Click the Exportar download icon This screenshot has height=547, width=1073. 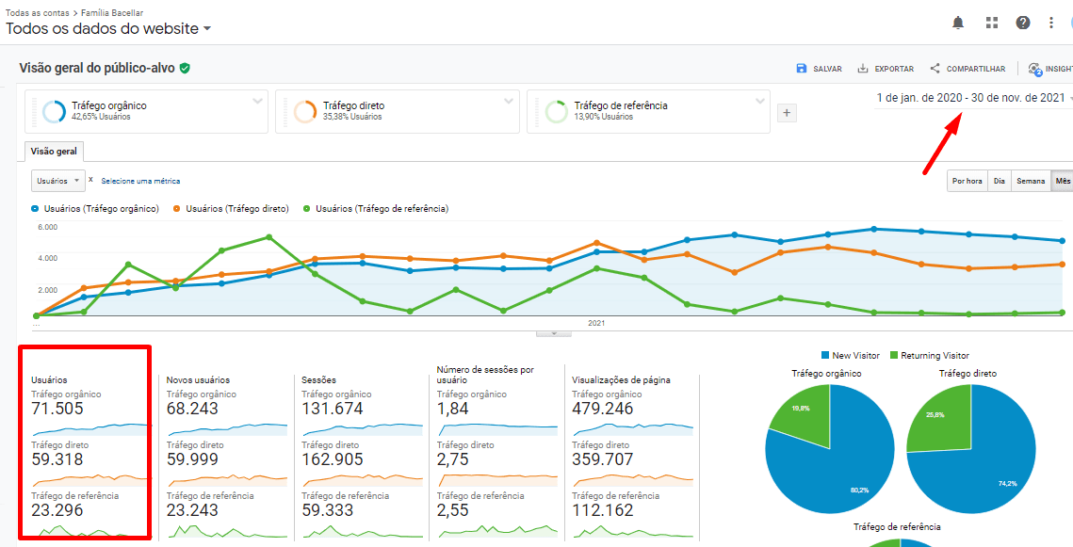[863, 69]
